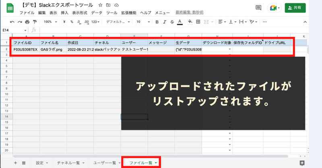This screenshot has height=168, width=322.
Task: Open row 2 ダウンロード対象 dropdown
Action: click(x=229, y=49)
